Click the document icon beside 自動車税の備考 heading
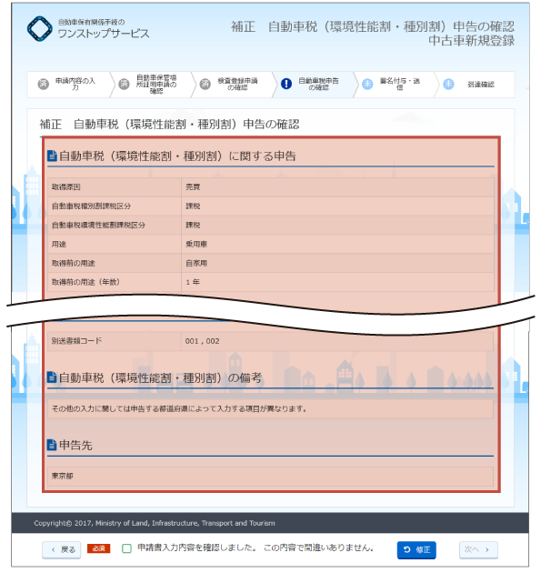The image size is (541, 573). (52, 377)
